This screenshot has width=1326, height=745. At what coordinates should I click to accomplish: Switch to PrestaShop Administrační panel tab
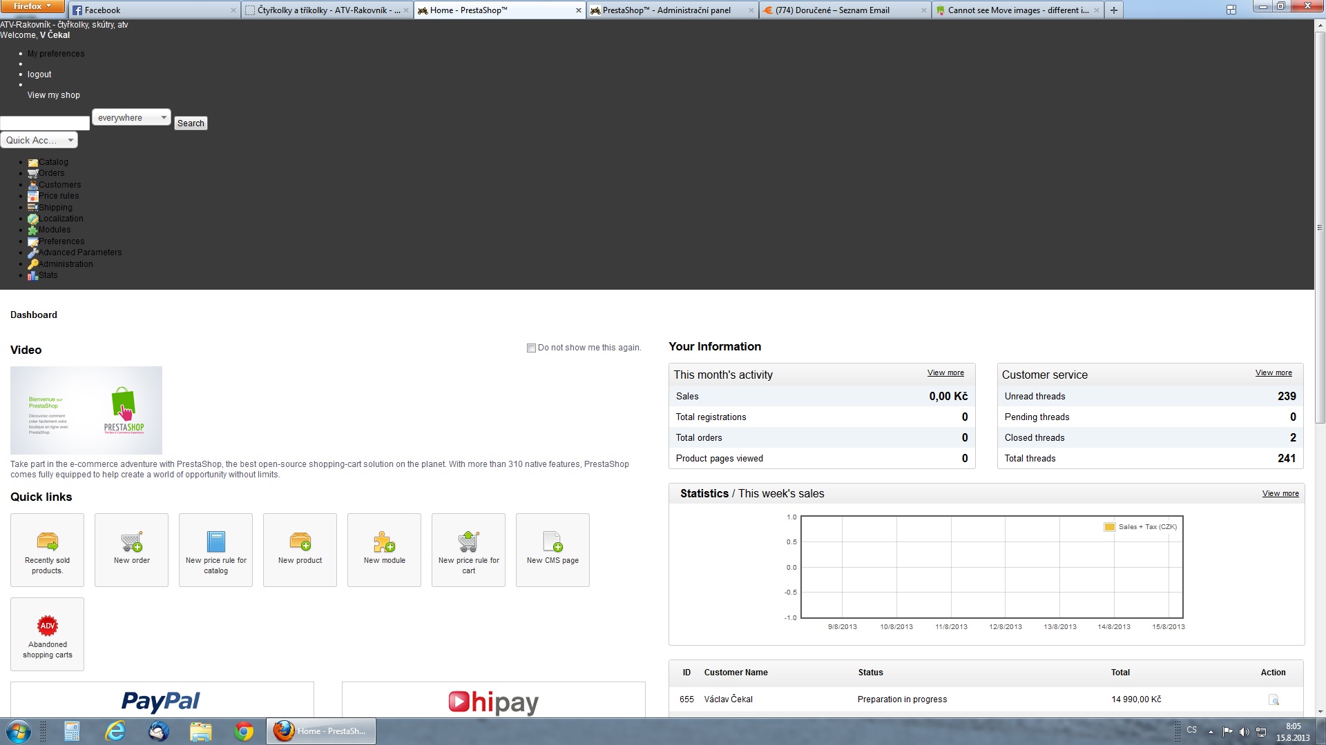pyautogui.click(x=673, y=10)
